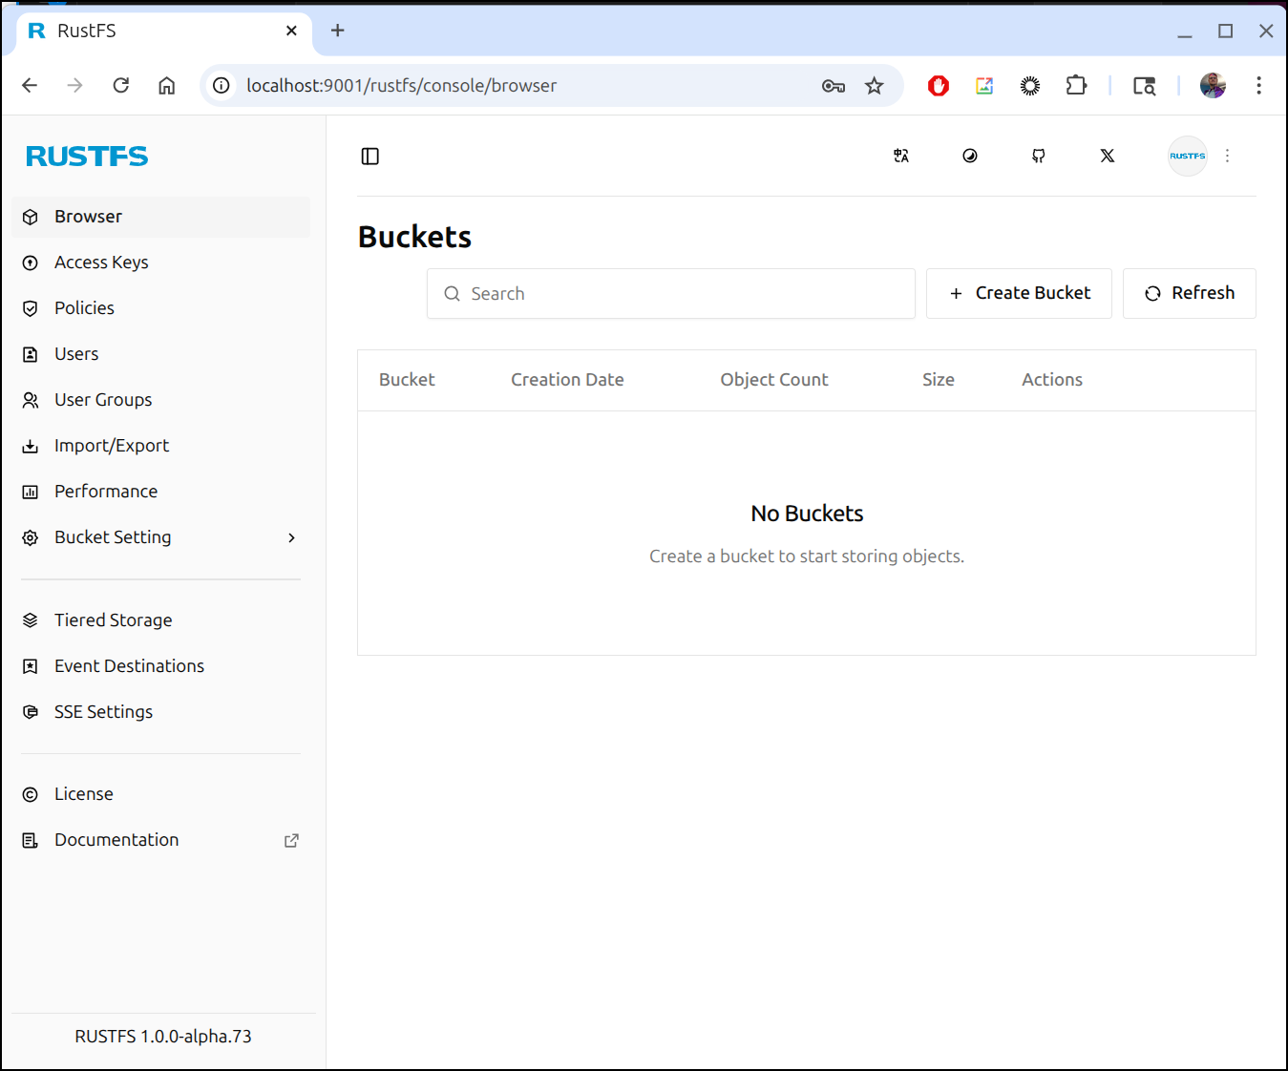Screen dimensions: 1288x1071
Task: Open Documentation external link
Action: click(291, 841)
